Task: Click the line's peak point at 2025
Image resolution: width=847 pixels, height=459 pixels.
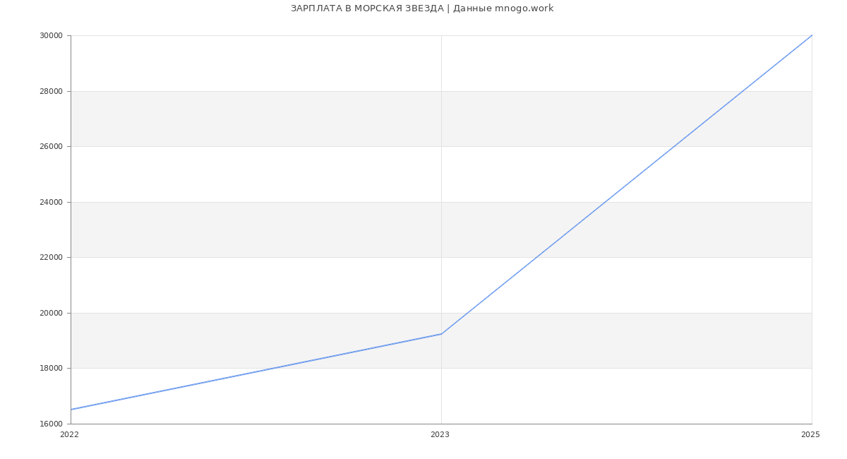Action: pyautogui.click(x=812, y=35)
